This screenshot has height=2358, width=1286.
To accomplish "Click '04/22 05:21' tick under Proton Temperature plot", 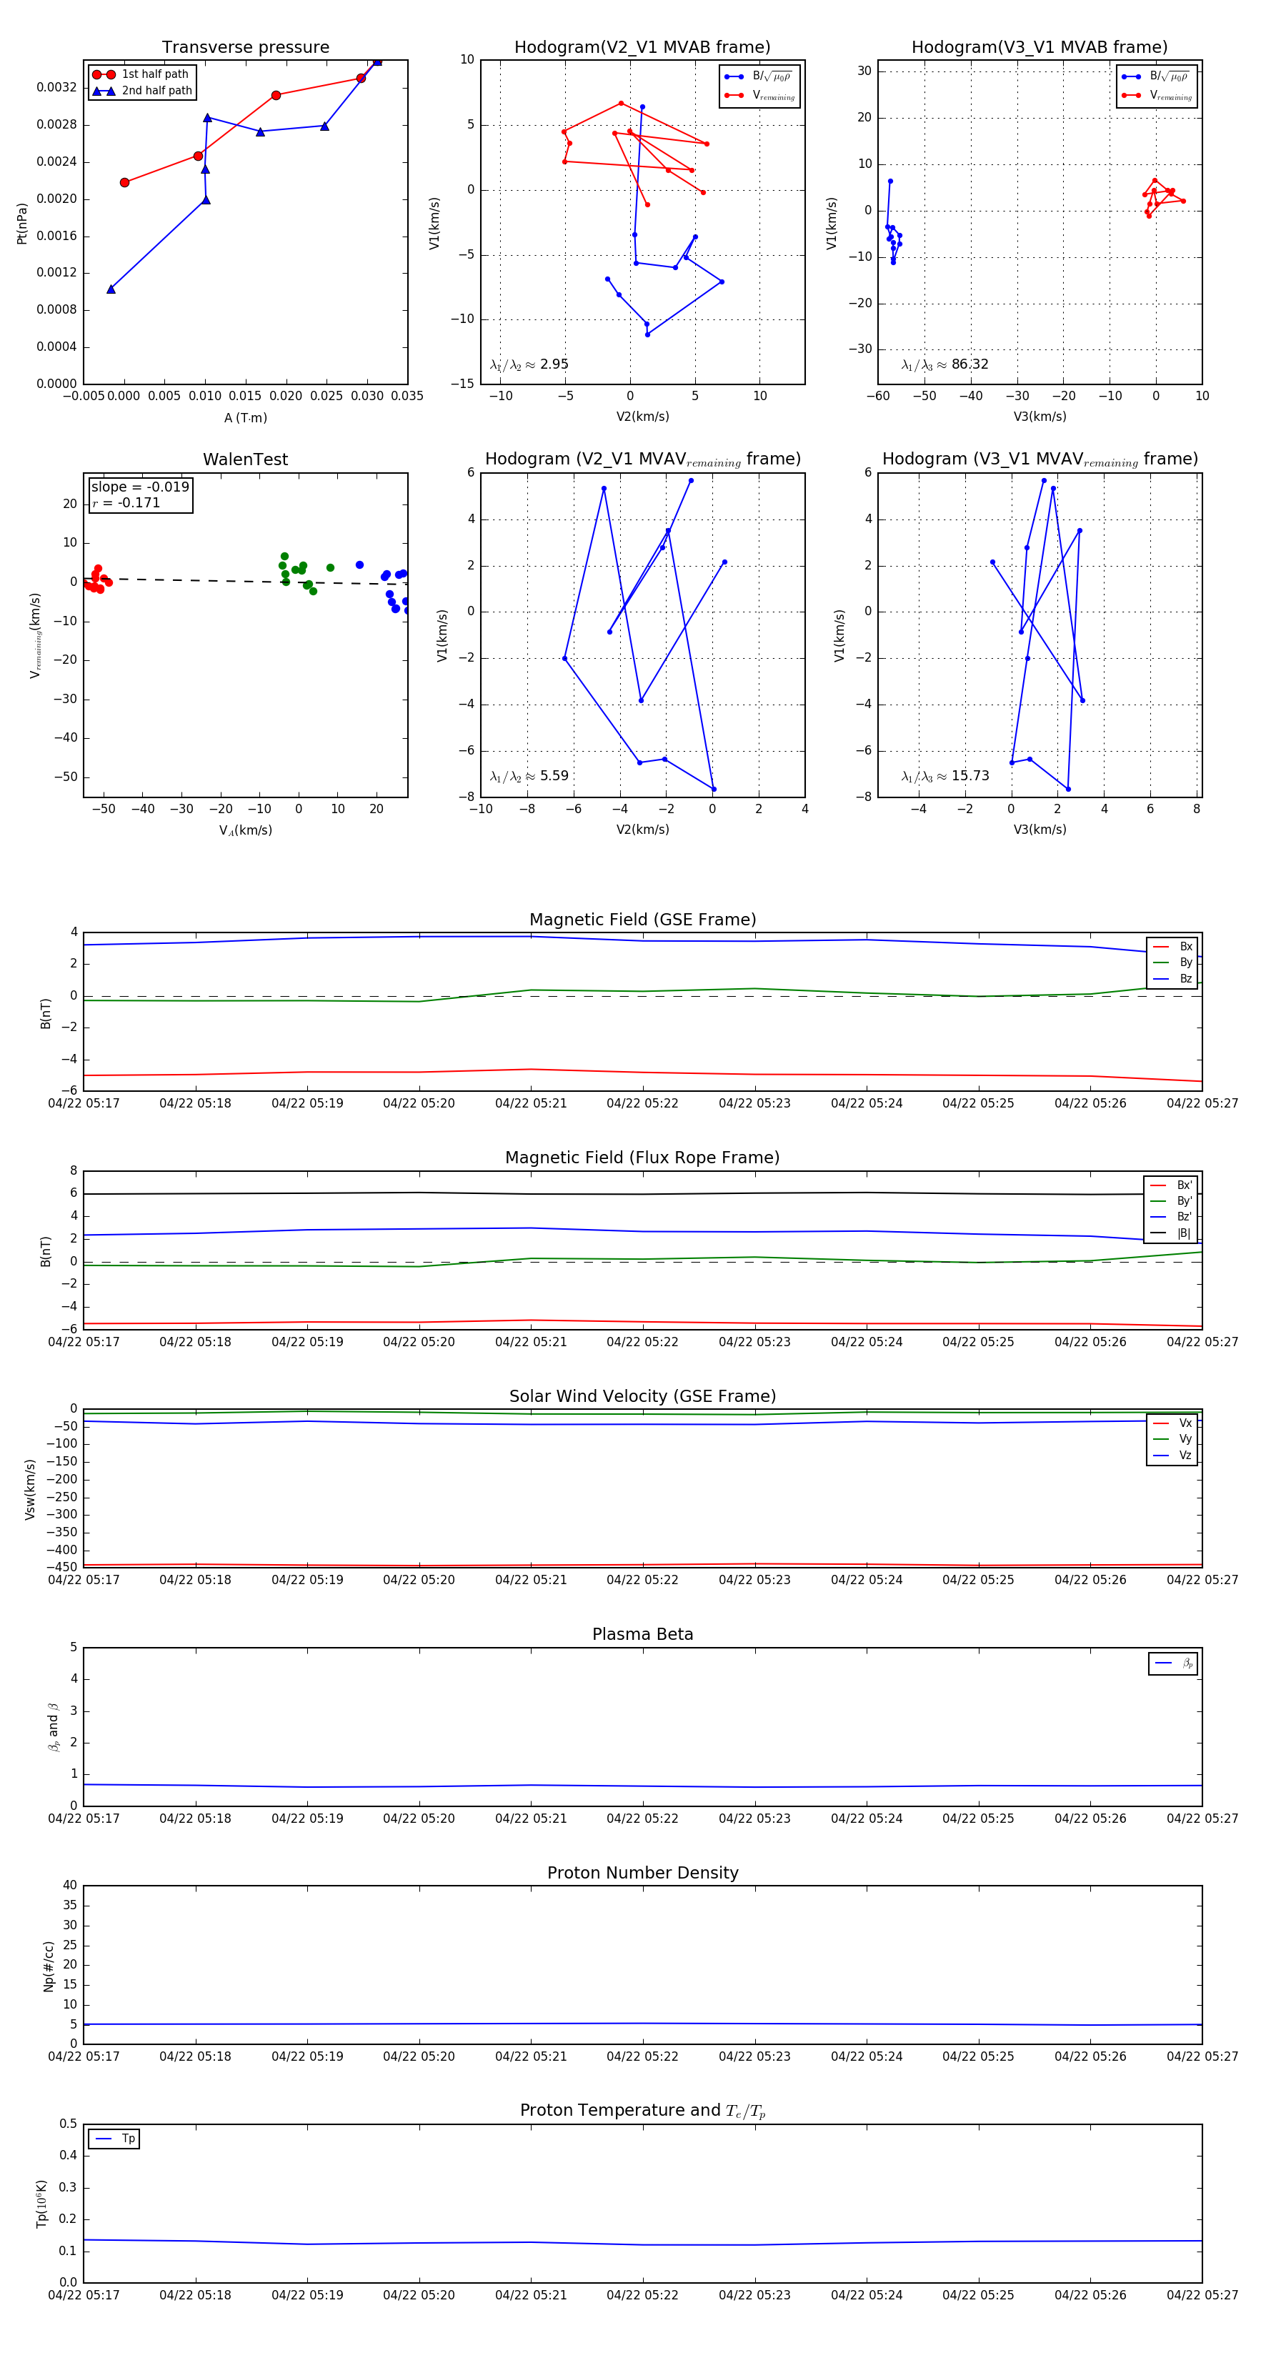I will (x=531, y=2296).
